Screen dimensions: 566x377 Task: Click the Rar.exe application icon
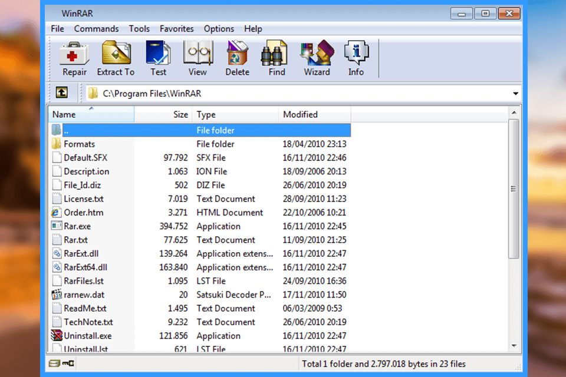coord(57,226)
